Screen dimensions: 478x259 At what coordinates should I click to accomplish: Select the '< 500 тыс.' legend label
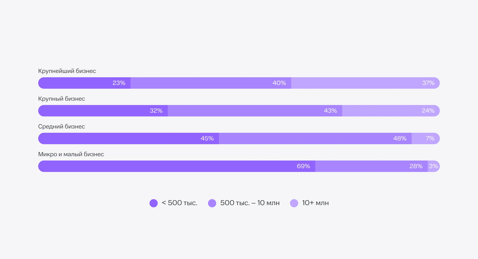180,203
